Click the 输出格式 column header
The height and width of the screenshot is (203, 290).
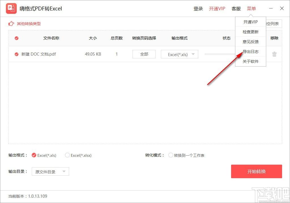coord(179,38)
